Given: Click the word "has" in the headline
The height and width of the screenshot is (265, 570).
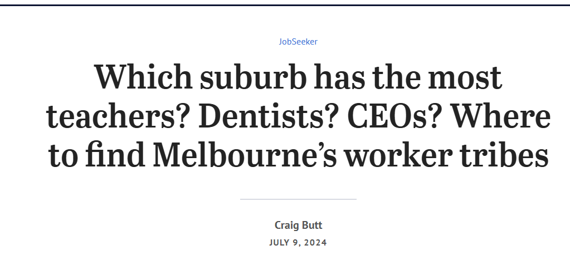Looking at the screenshot, I should [x=339, y=77].
